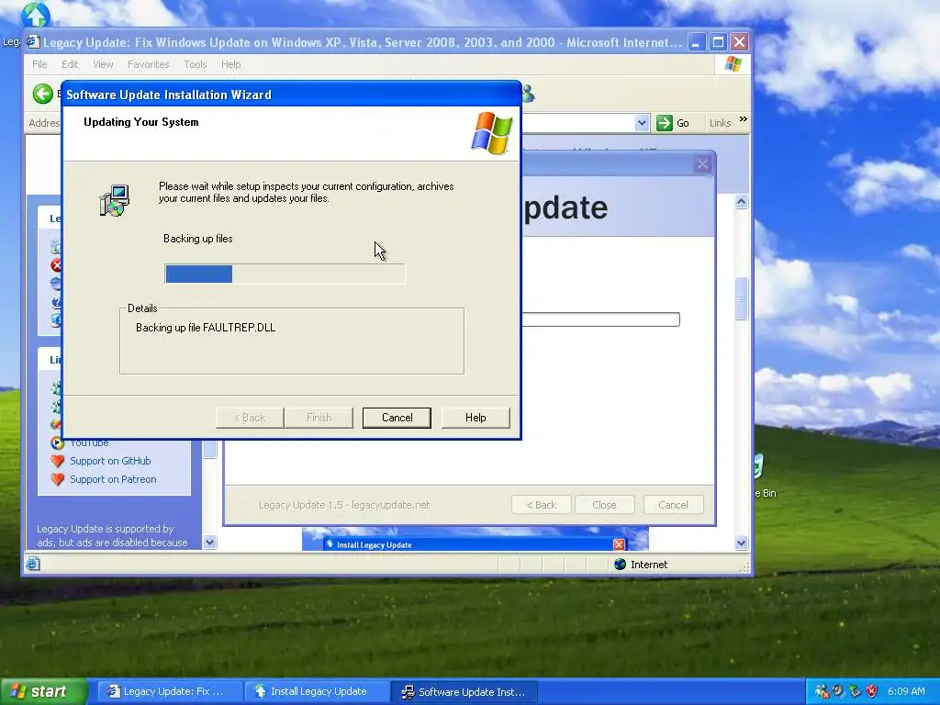Click < Back in the Legacy Update dialog
The image size is (940, 705).
click(x=542, y=505)
